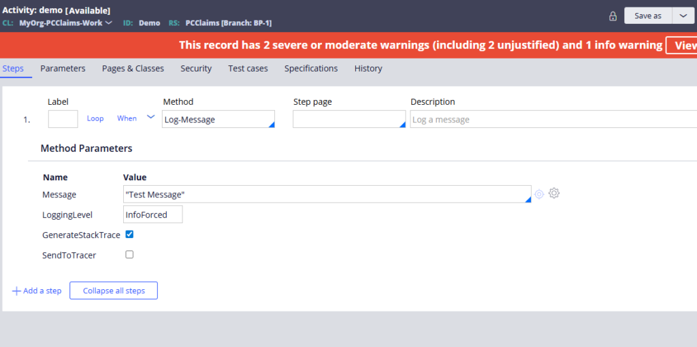Screen dimensions: 697x347
Task: Go to the Security tab
Action: pos(196,69)
